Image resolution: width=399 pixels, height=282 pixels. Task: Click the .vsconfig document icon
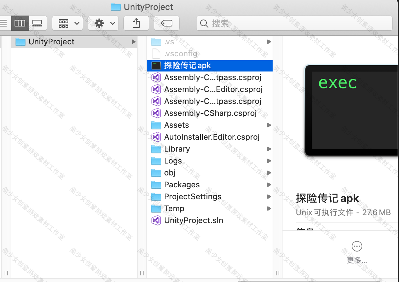(156, 54)
